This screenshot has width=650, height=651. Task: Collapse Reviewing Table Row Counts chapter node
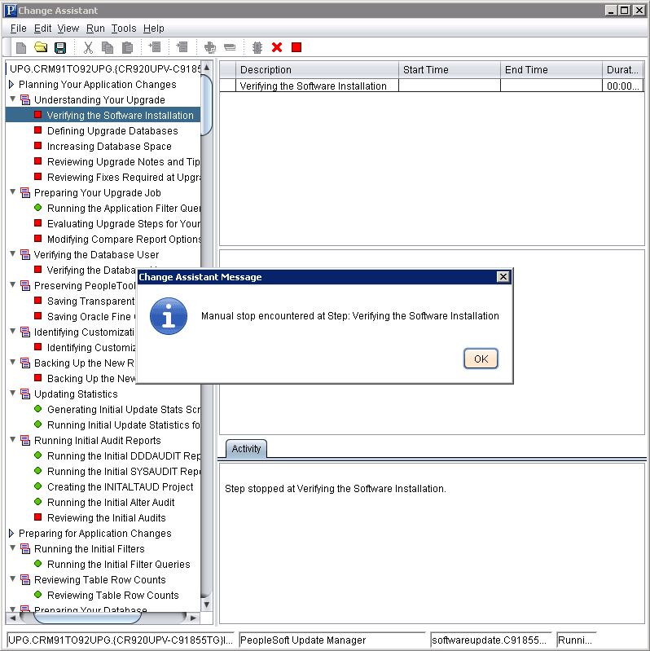click(12, 579)
